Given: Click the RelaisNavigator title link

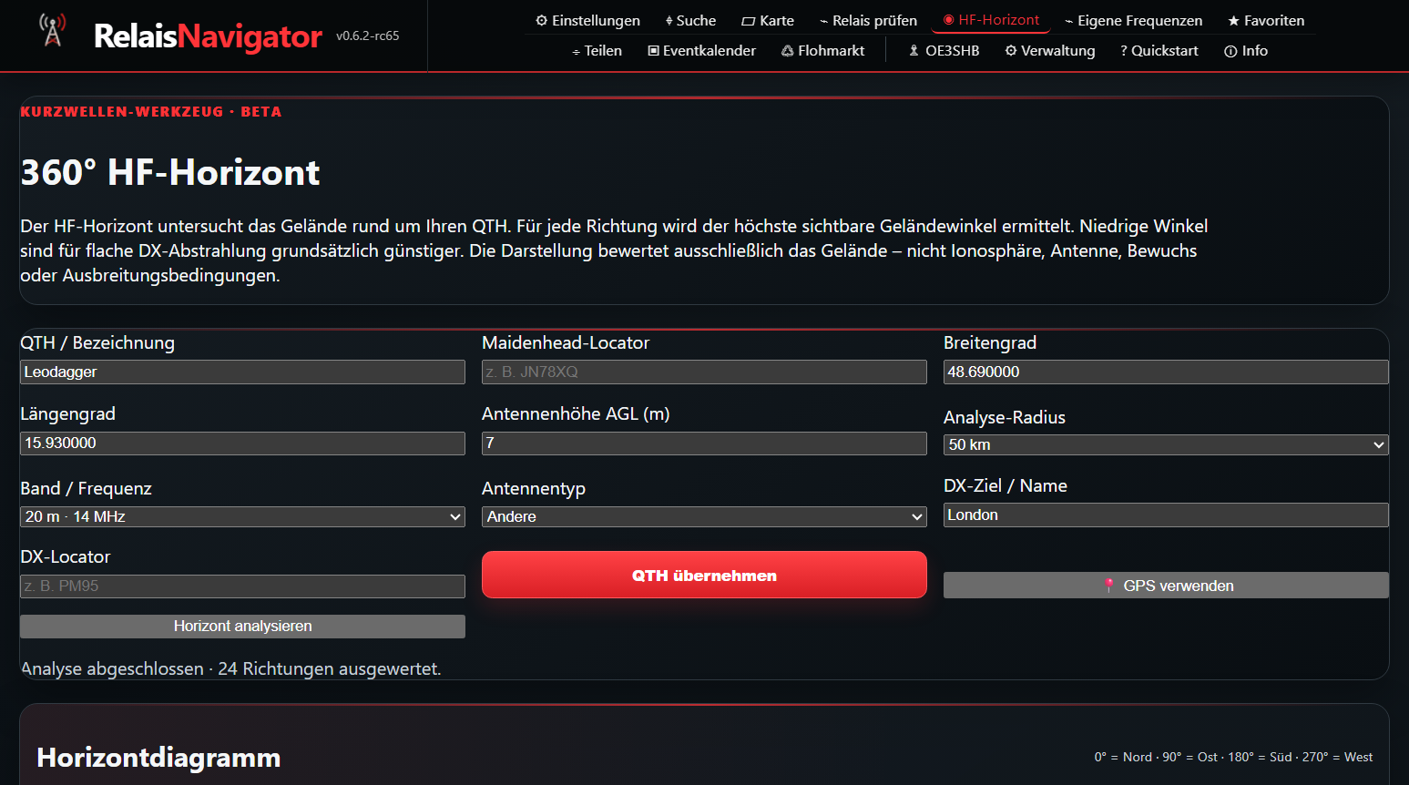Looking at the screenshot, I should [x=208, y=36].
